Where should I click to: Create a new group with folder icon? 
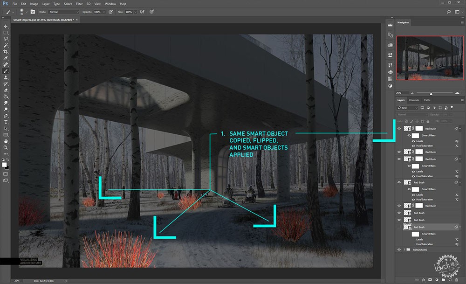pos(444,280)
